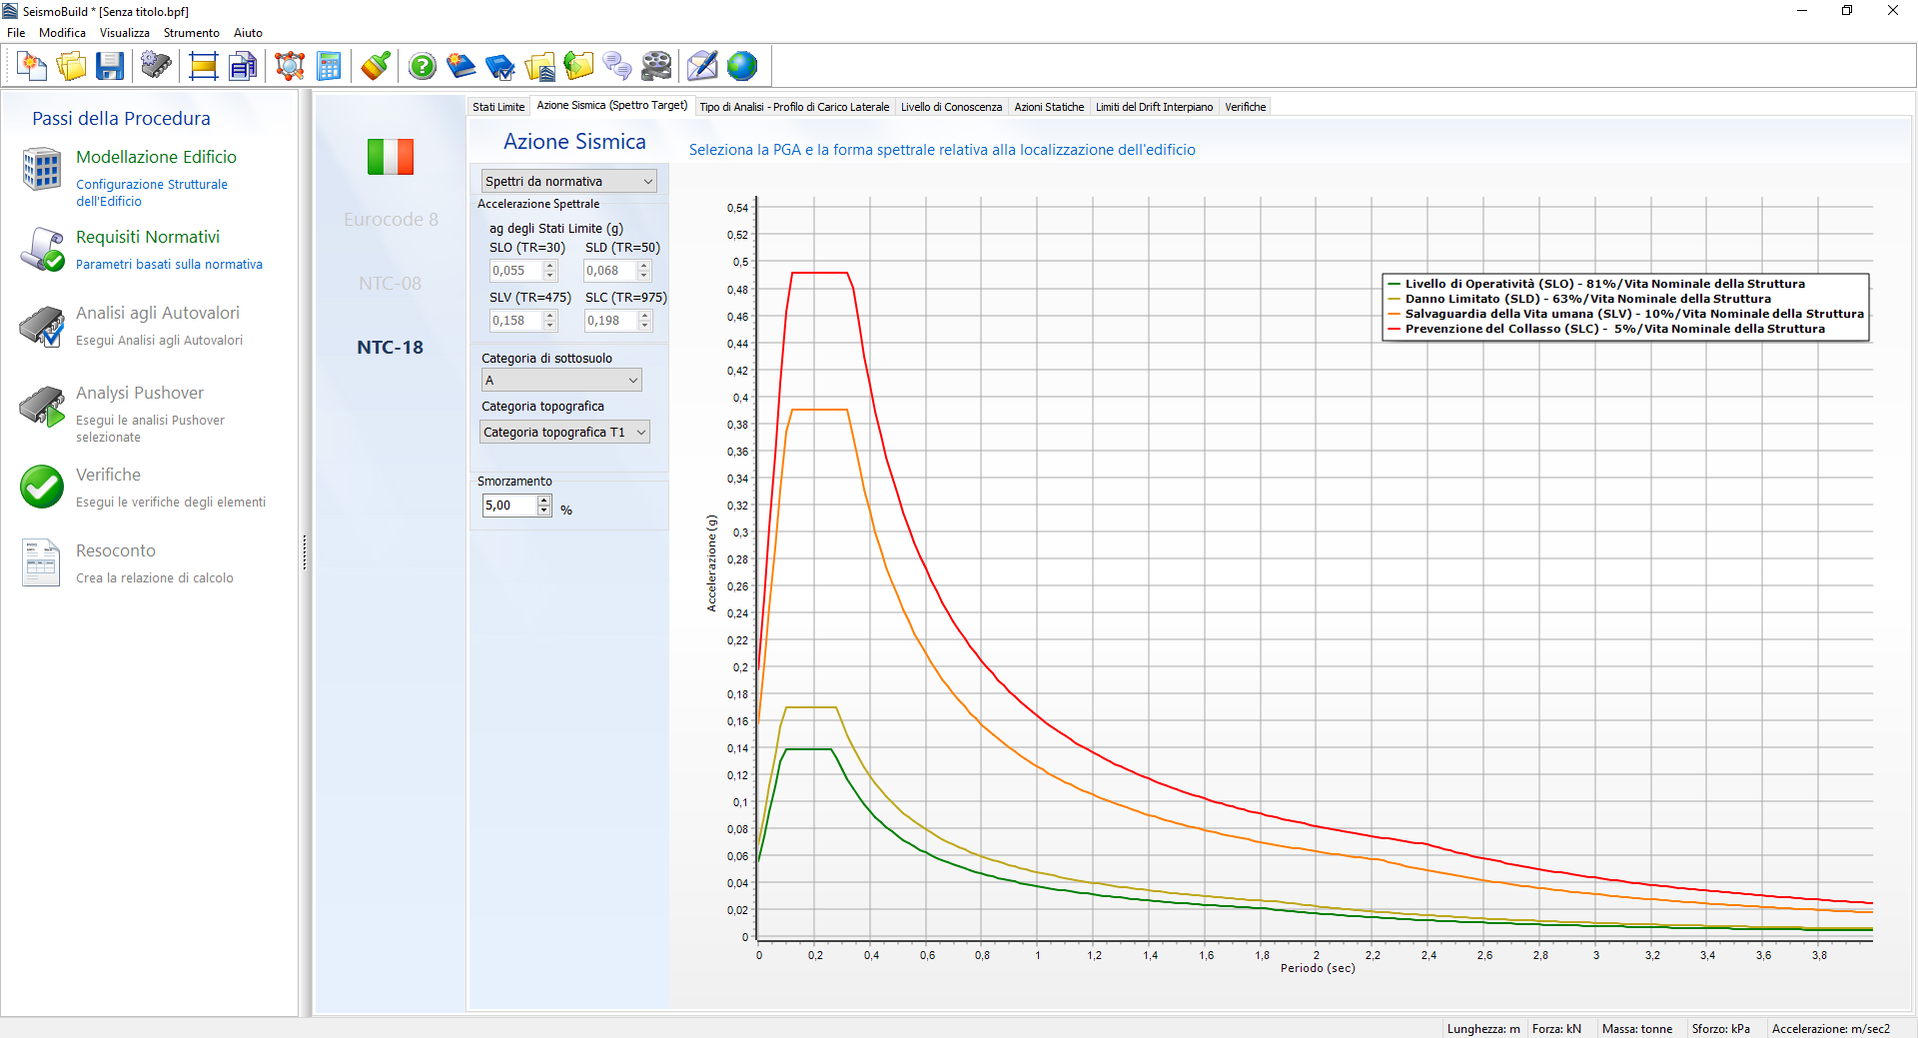Click the save floppy disk icon

110,67
